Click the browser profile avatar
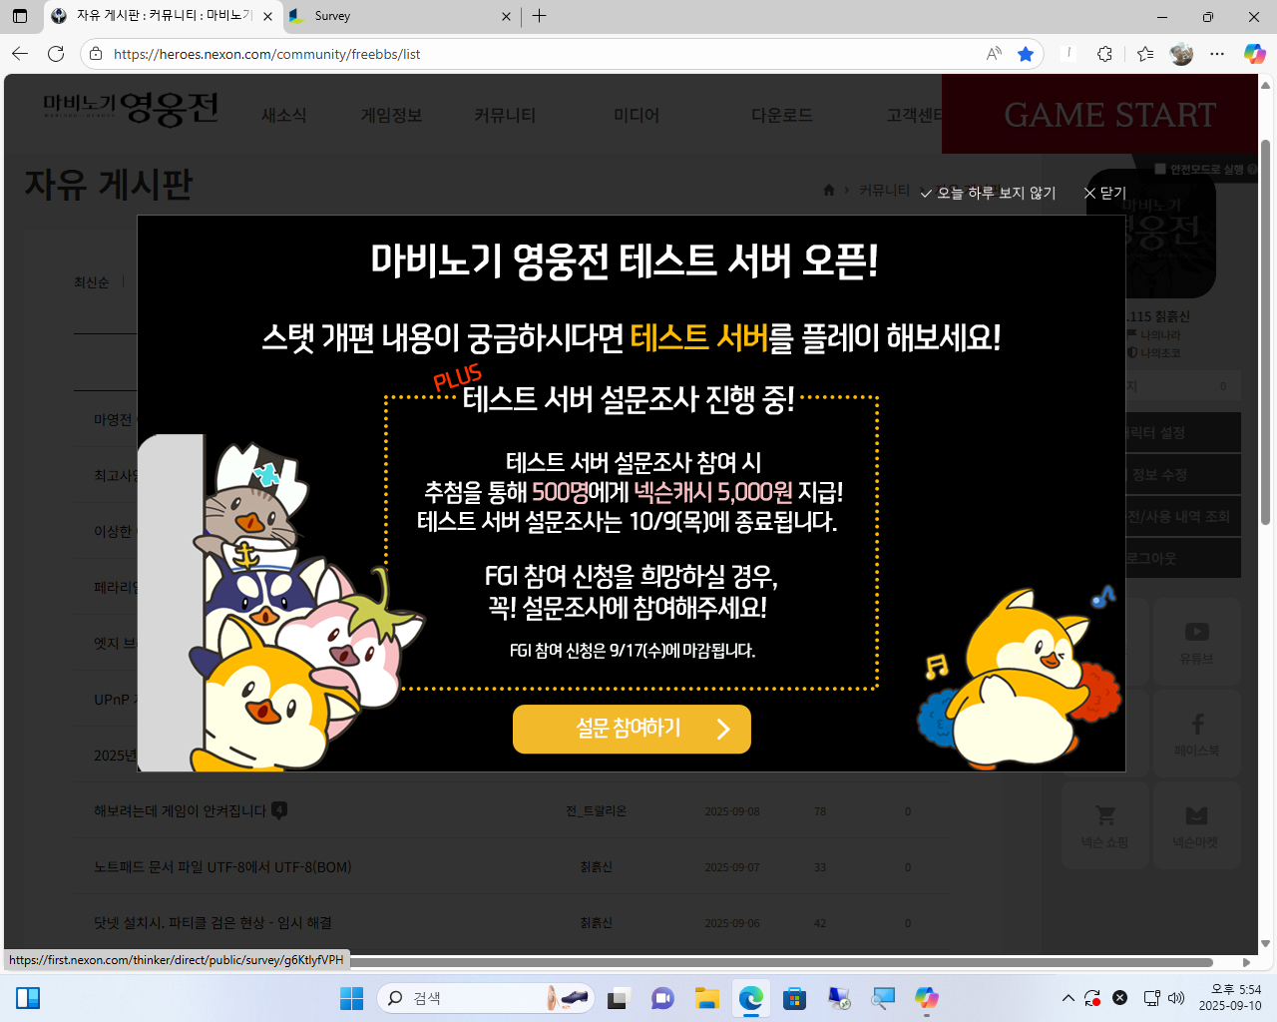Screen dimensions: 1277x1022 [x=1181, y=54]
